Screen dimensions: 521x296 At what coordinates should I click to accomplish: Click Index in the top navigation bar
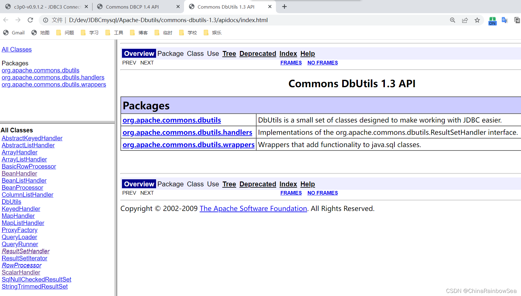[x=288, y=53]
